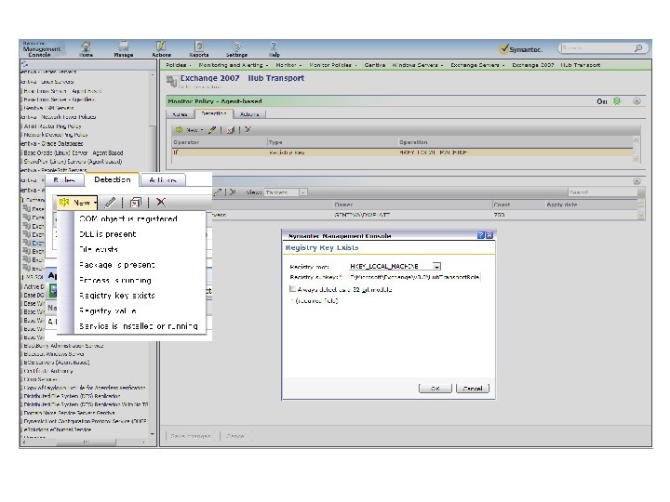This screenshot has height=502, width=670.
Task: Choose COM object is registered
Action: pyautogui.click(x=128, y=218)
